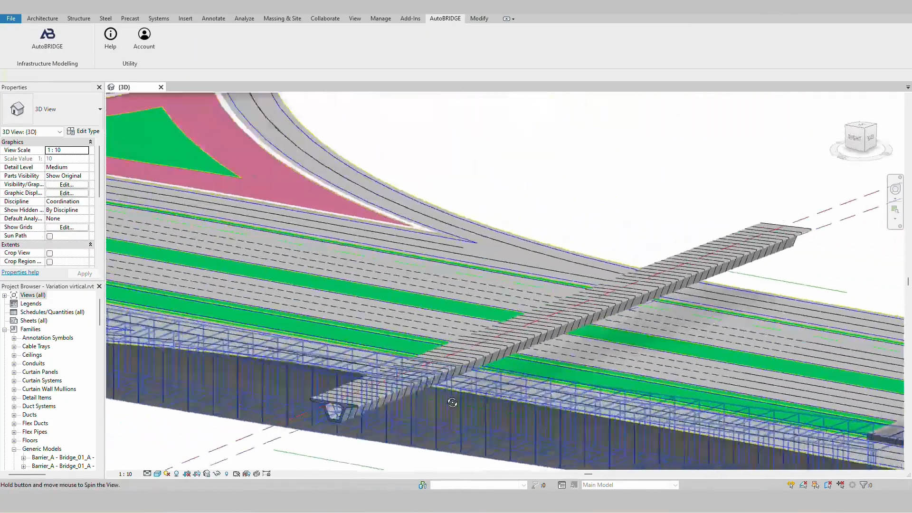The width and height of the screenshot is (912, 513).
Task: Click Highlight Displacement Sets icon
Action: [256, 474]
